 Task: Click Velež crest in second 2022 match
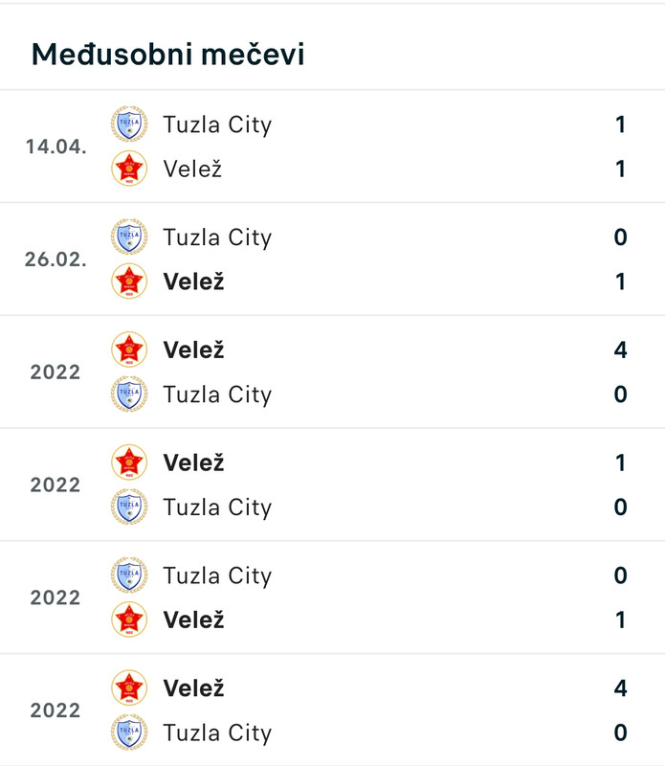click(x=129, y=462)
